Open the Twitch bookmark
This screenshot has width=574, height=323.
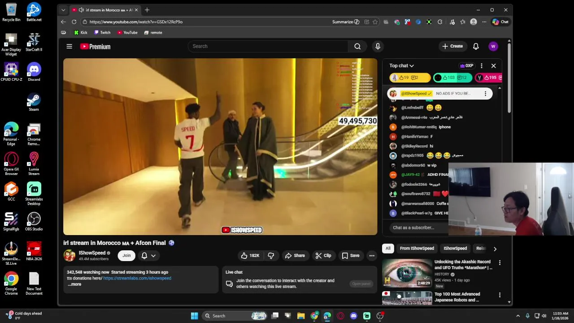click(x=102, y=32)
